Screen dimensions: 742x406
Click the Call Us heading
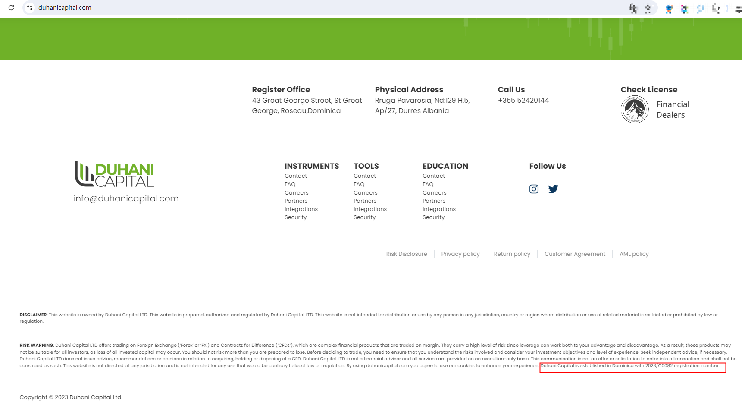point(511,90)
